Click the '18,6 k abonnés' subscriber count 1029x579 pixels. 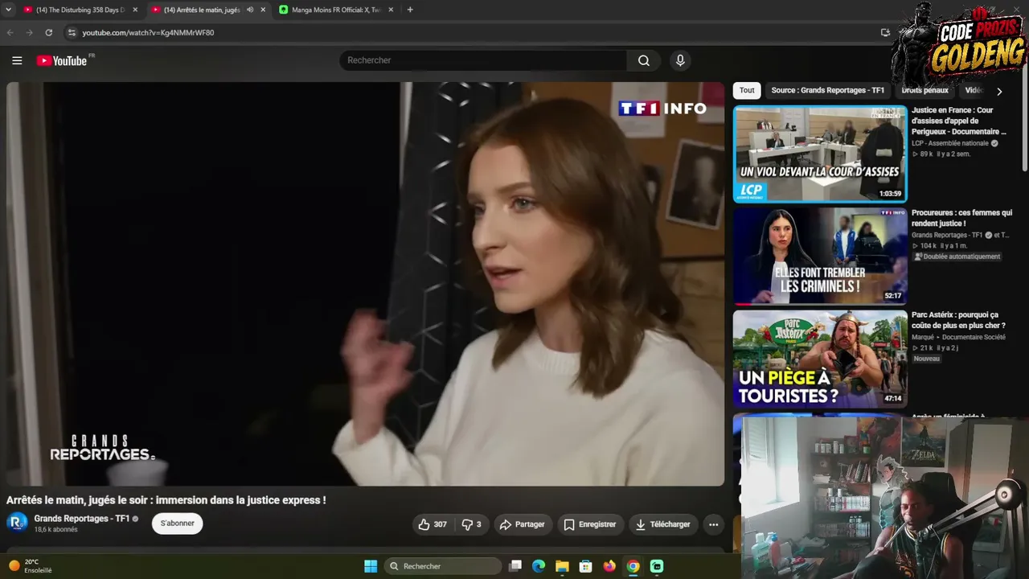tap(56, 530)
